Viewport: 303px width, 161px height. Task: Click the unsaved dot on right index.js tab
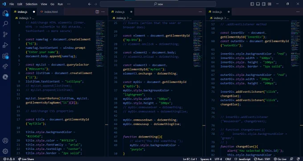pyautogui.click(x=229, y=12)
